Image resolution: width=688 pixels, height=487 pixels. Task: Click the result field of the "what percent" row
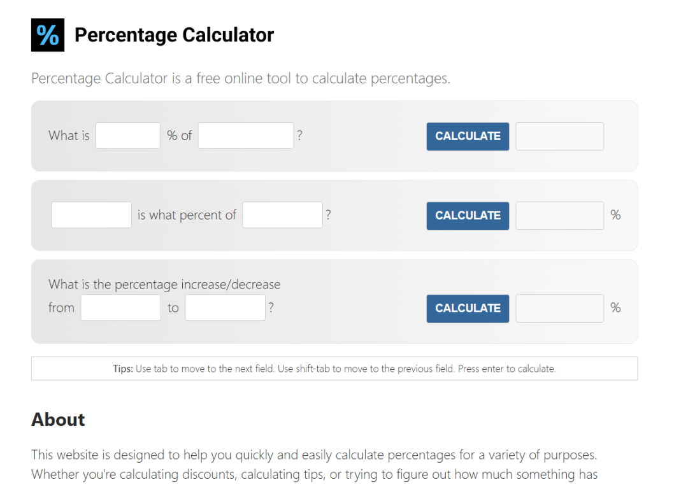click(x=559, y=216)
